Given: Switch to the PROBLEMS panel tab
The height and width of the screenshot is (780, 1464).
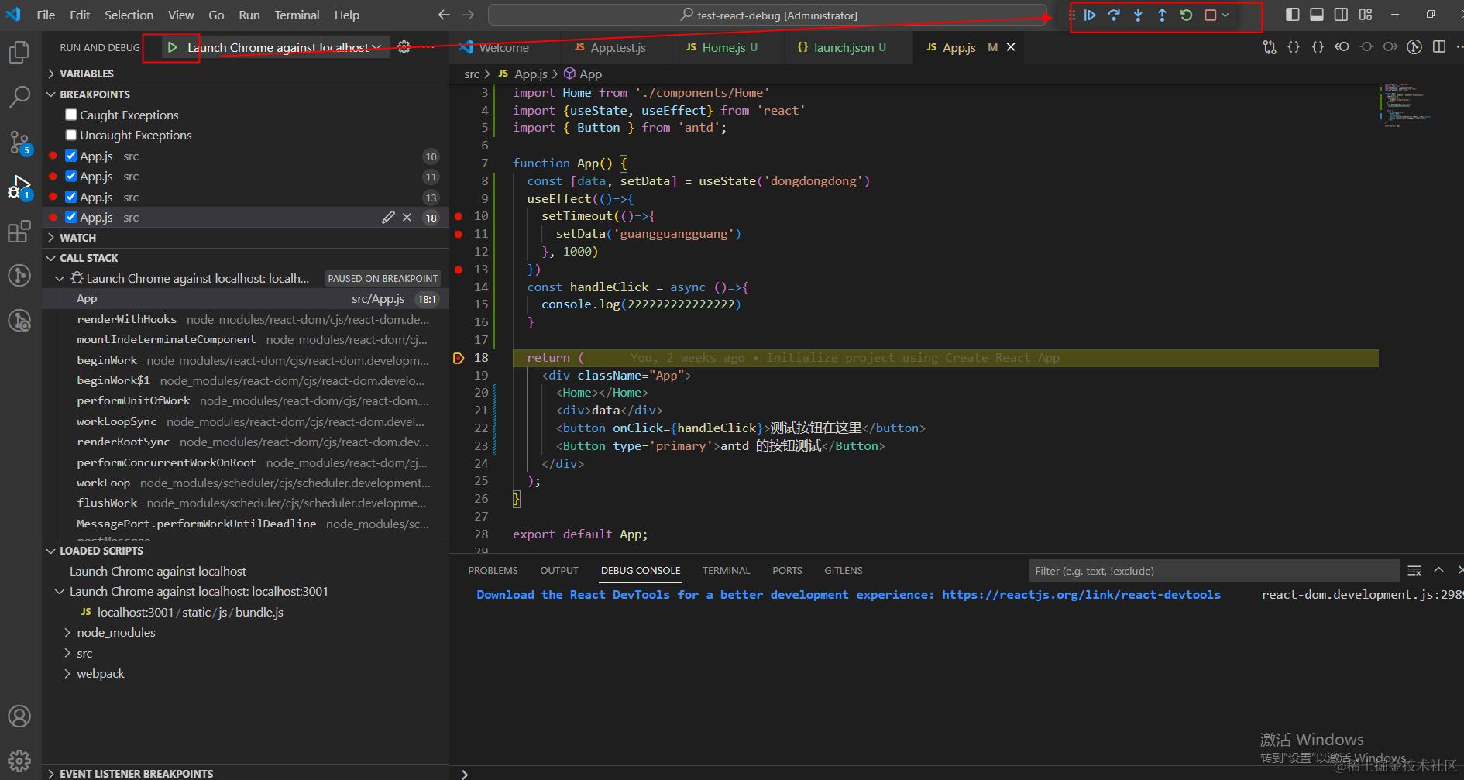Looking at the screenshot, I should pos(493,570).
